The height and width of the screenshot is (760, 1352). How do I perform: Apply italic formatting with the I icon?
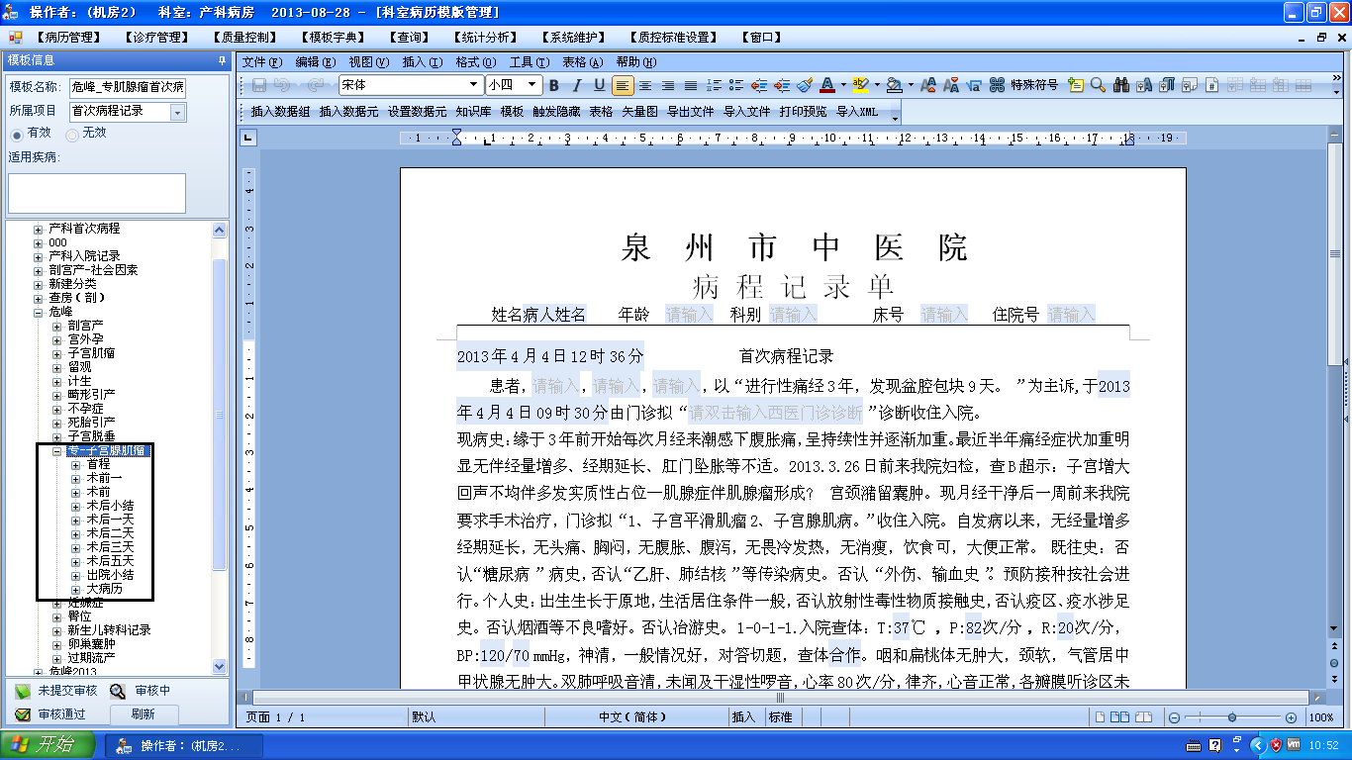576,85
